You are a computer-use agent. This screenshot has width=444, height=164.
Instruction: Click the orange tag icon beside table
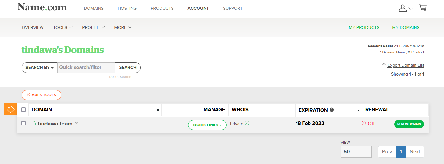pos(10,109)
